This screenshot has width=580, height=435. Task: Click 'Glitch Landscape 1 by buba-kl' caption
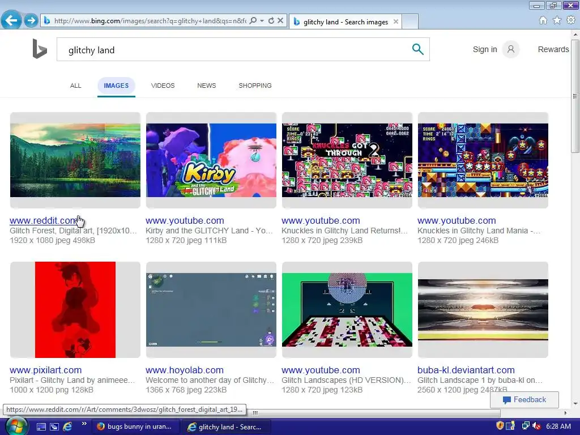point(480,380)
